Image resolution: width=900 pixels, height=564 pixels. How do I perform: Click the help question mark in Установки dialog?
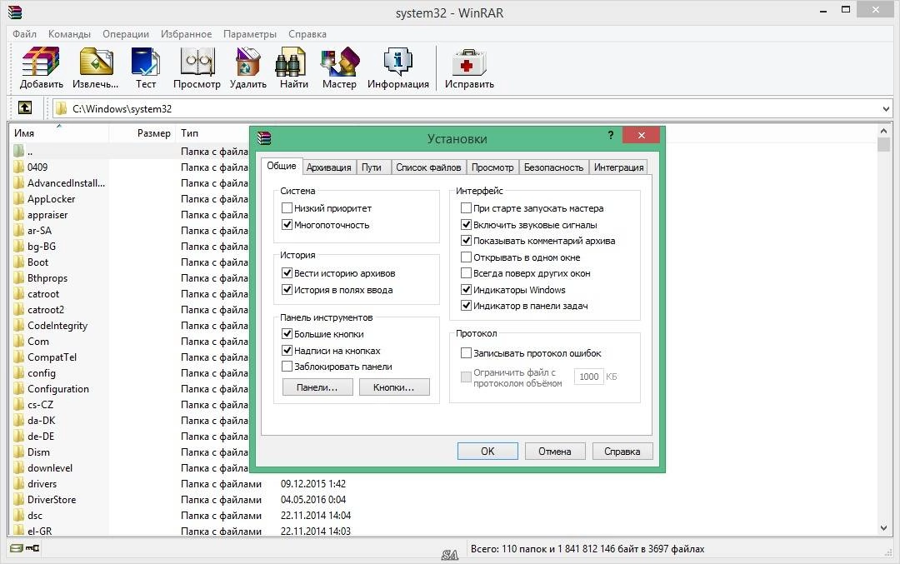(611, 136)
